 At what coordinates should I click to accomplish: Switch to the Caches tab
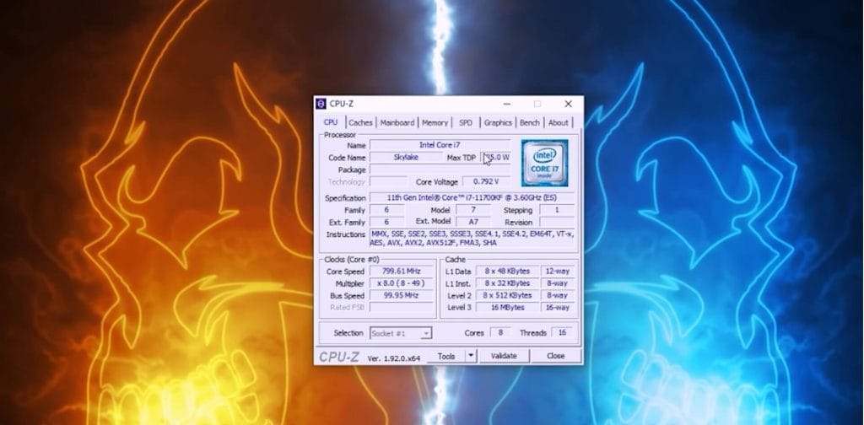360,123
